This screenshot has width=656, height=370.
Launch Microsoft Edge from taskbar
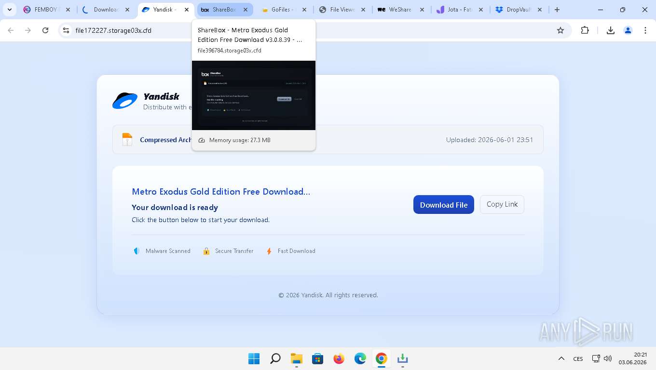360,358
